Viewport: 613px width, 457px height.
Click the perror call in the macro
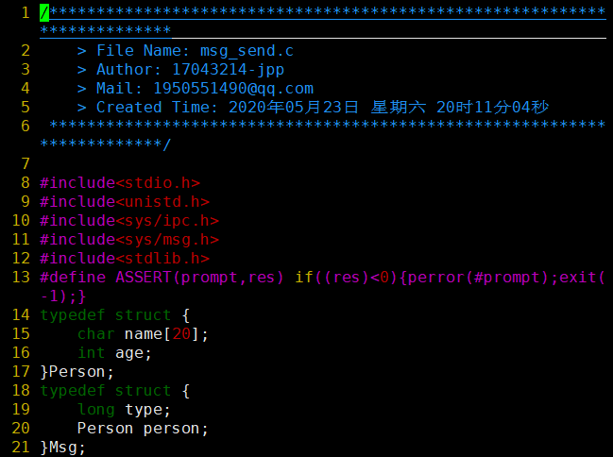[x=436, y=278]
